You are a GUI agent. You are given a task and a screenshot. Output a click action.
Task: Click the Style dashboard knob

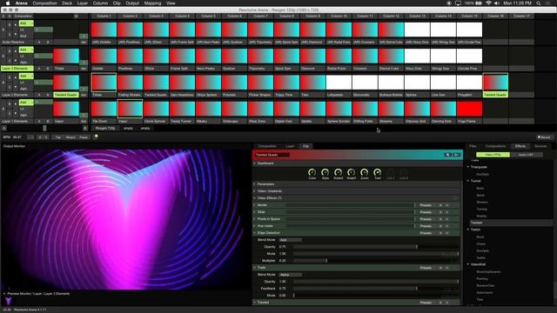coord(325,172)
